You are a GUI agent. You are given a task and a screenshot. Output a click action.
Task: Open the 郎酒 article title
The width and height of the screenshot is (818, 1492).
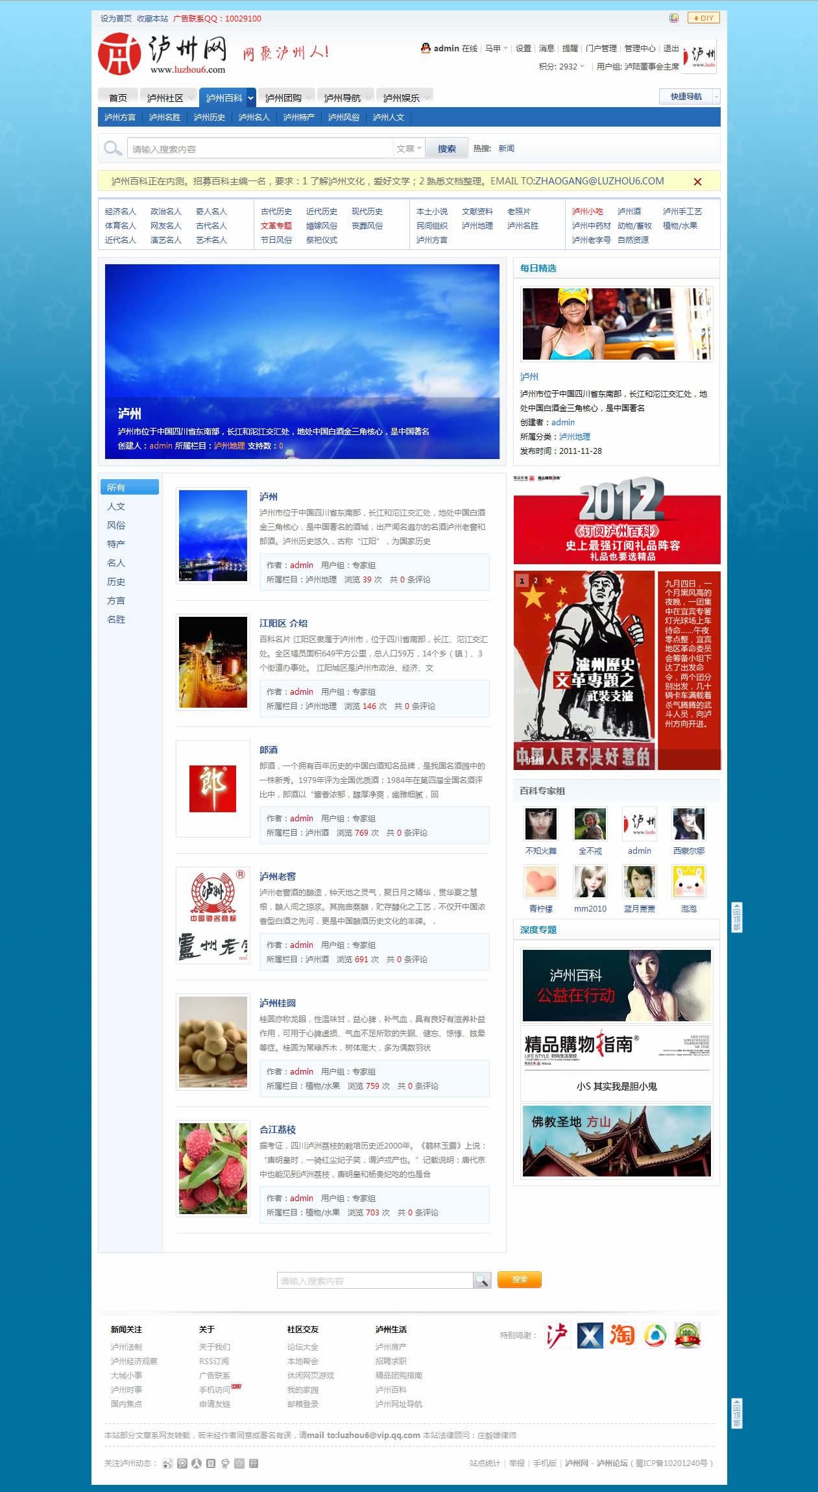pos(269,750)
